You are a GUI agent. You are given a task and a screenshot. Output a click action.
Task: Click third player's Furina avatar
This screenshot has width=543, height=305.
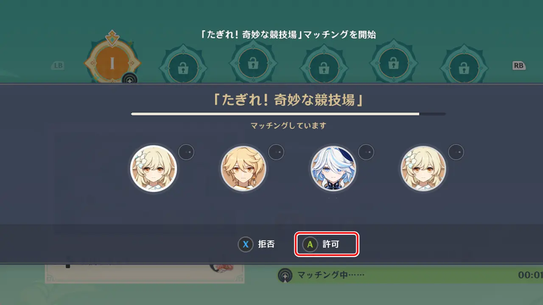pyautogui.click(x=333, y=169)
